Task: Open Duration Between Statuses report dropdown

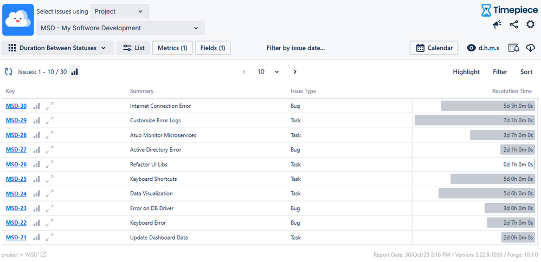Action: coord(57,48)
